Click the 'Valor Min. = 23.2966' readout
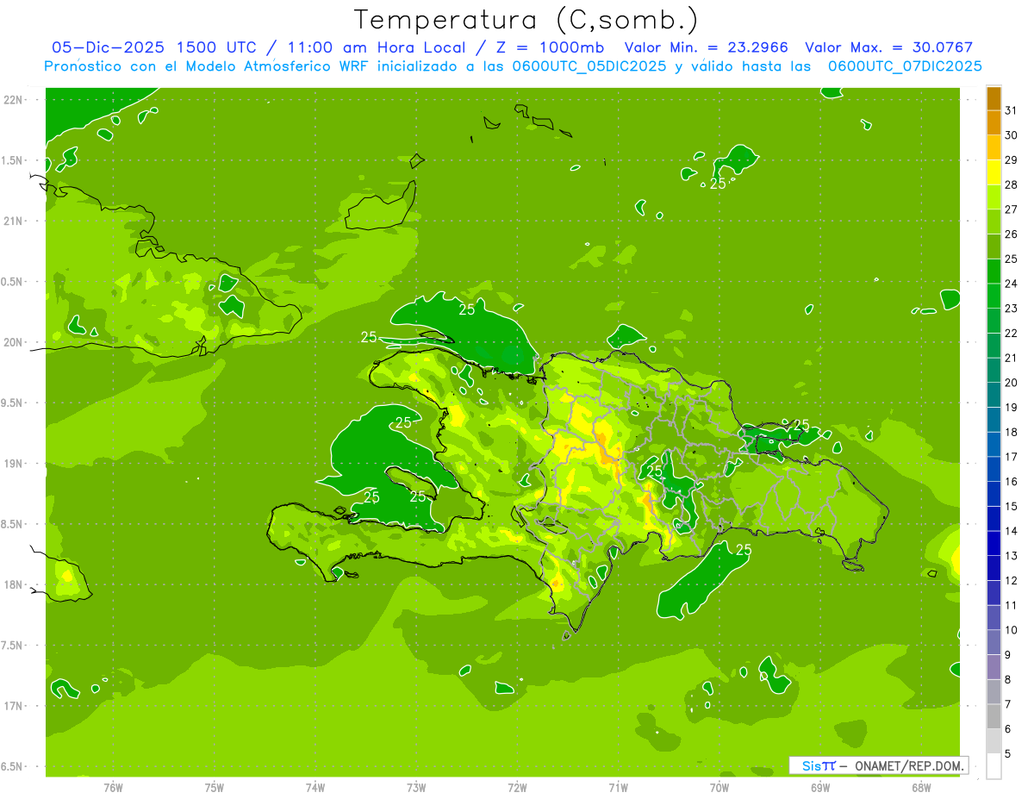The height and width of the screenshot is (799, 1034). [706, 47]
